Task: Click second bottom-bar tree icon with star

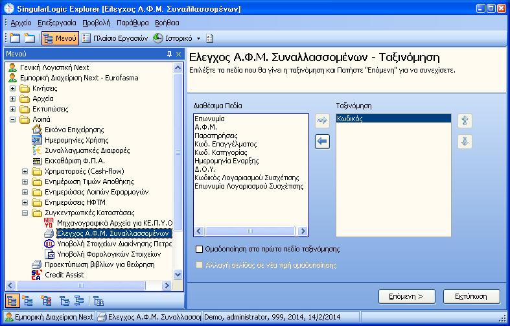Action: click(x=27, y=301)
